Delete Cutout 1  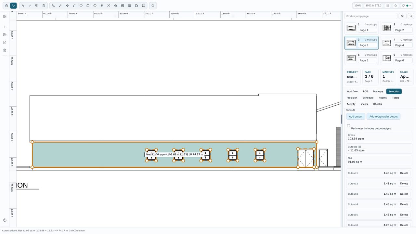coord(404,173)
